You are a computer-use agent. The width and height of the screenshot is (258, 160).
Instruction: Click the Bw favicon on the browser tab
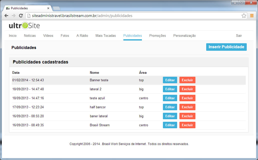tap(8, 8)
